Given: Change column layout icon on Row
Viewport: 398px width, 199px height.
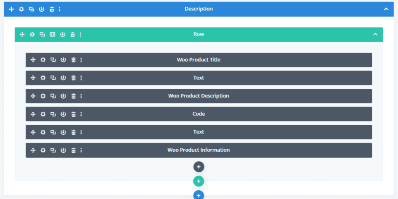Looking at the screenshot, I should 52,34.
